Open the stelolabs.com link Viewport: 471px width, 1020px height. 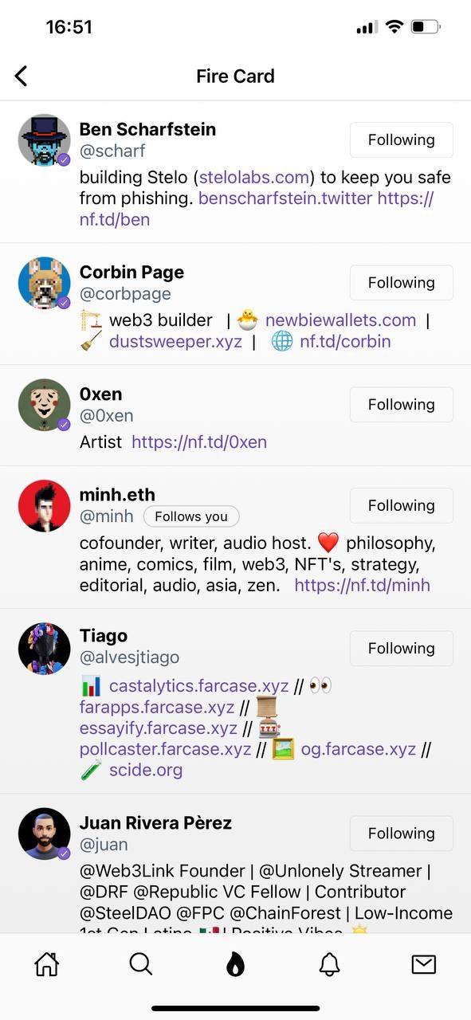click(x=254, y=177)
